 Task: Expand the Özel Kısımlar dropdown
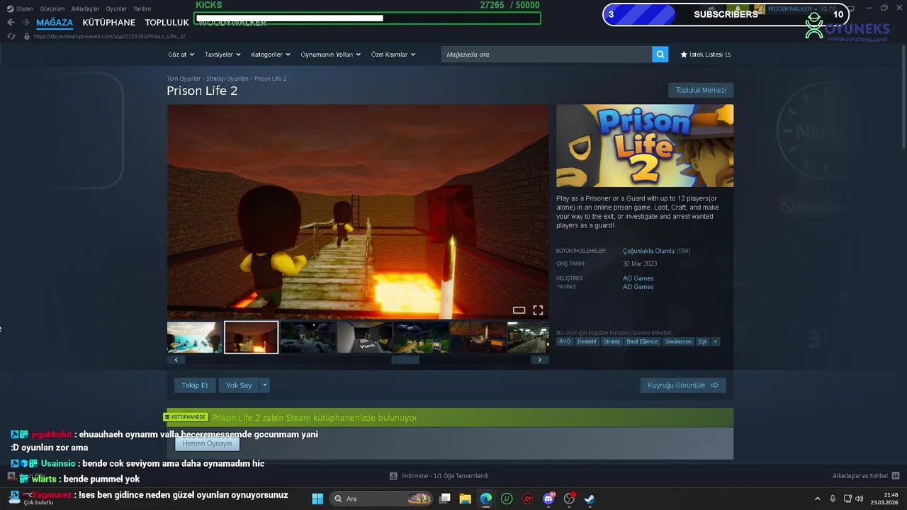tap(393, 55)
